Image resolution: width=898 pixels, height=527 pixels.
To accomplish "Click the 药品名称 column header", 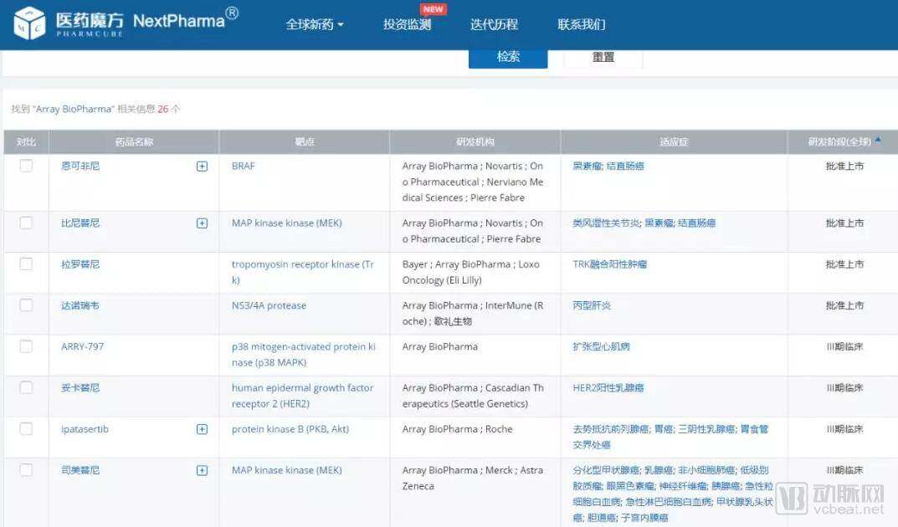I will (x=134, y=142).
